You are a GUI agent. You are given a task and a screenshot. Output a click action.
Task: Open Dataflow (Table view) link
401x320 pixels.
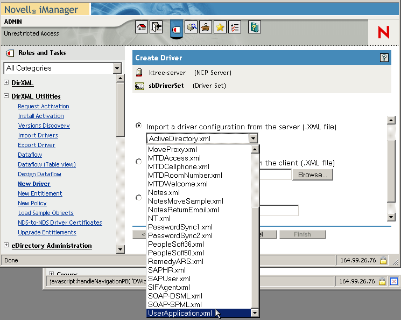point(47,165)
